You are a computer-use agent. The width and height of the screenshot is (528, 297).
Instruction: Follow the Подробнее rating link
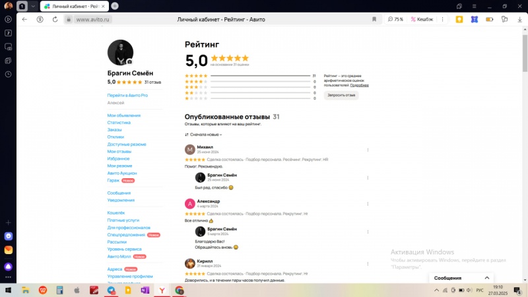(x=359, y=85)
